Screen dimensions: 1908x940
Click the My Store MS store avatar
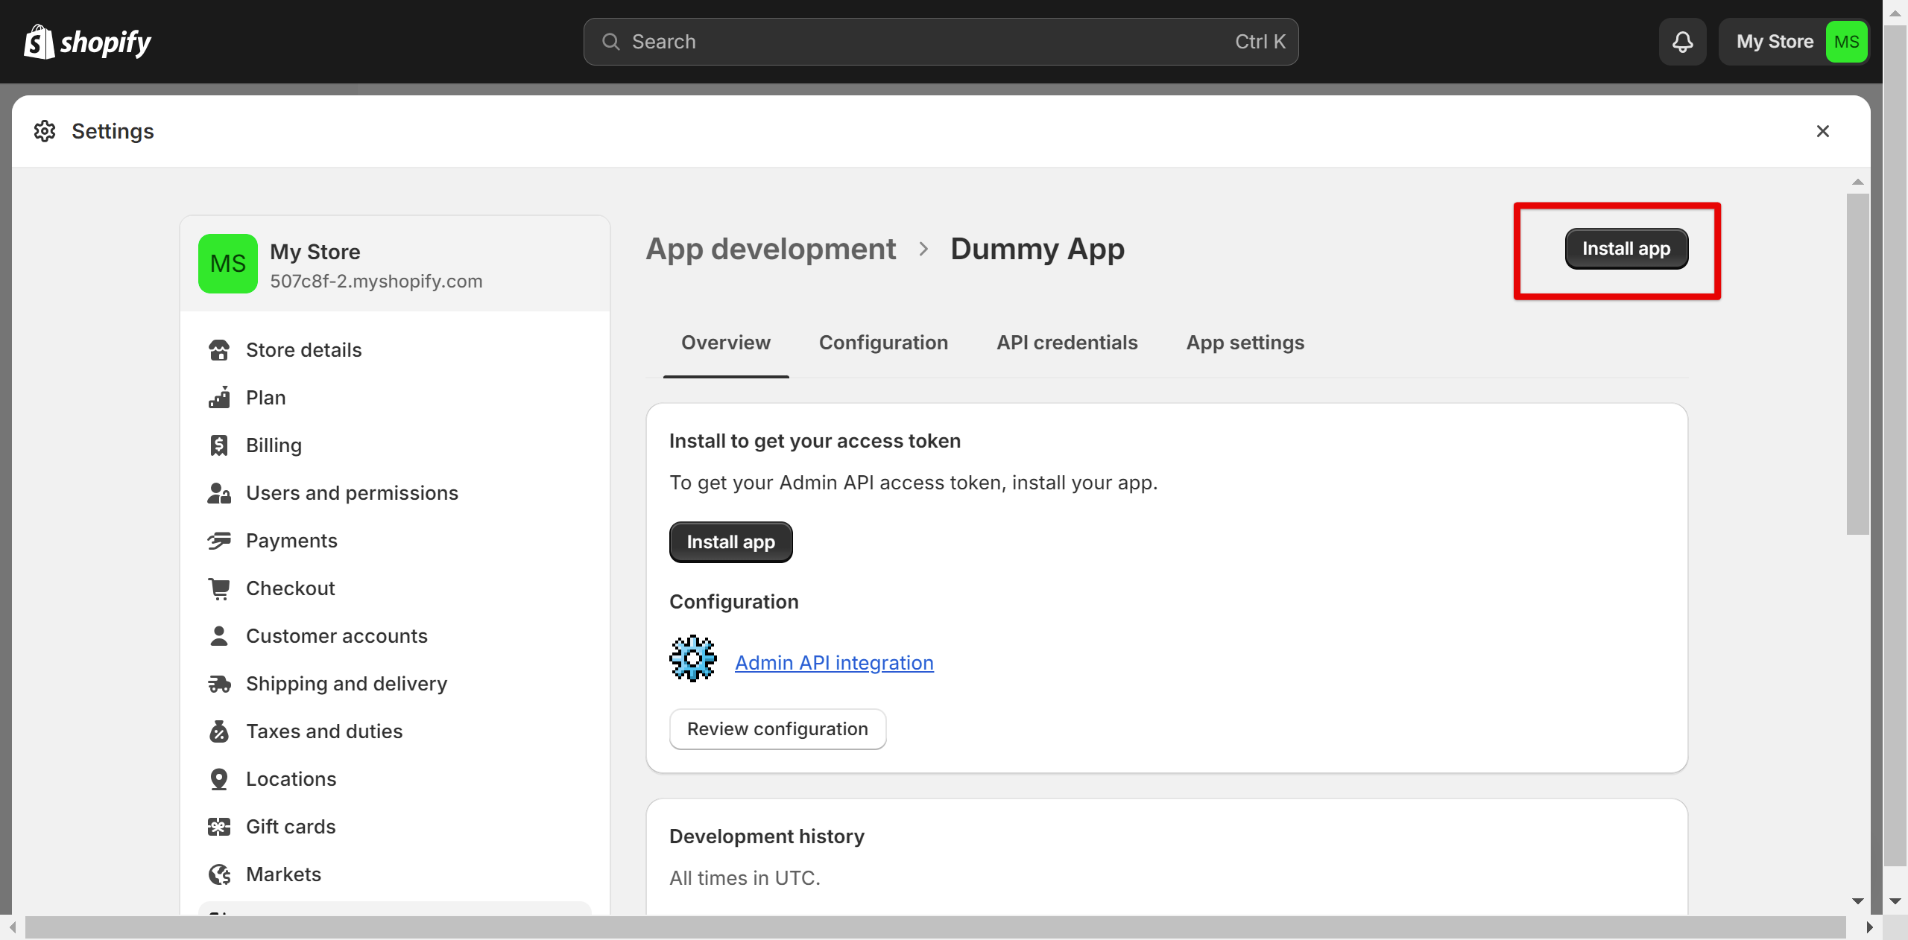[228, 264]
